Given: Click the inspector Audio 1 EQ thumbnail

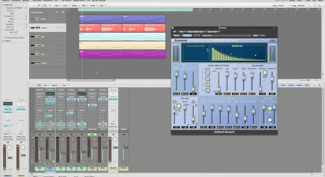Looking at the screenshot, I should (8, 104).
